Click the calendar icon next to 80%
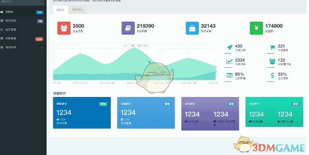Screen dimensions: 309x155 pyautogui.click(x=229, y=75)
